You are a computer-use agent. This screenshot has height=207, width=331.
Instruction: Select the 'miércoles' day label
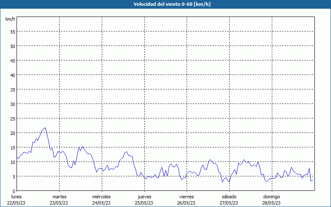click(101, 197)
